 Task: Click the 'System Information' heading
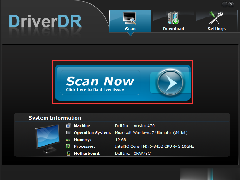click(55, 118)
